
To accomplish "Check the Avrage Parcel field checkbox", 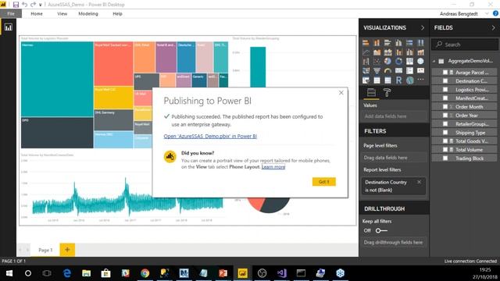I will coord(445,73).
